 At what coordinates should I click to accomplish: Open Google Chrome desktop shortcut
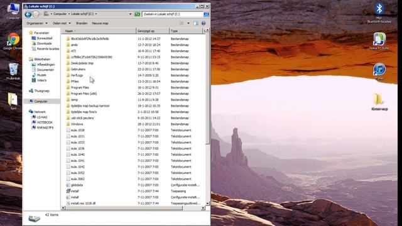[x=13, y=41]
